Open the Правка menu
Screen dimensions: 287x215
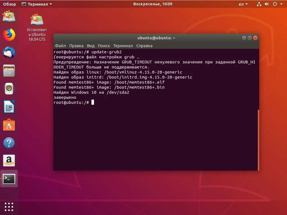(76, 46)
